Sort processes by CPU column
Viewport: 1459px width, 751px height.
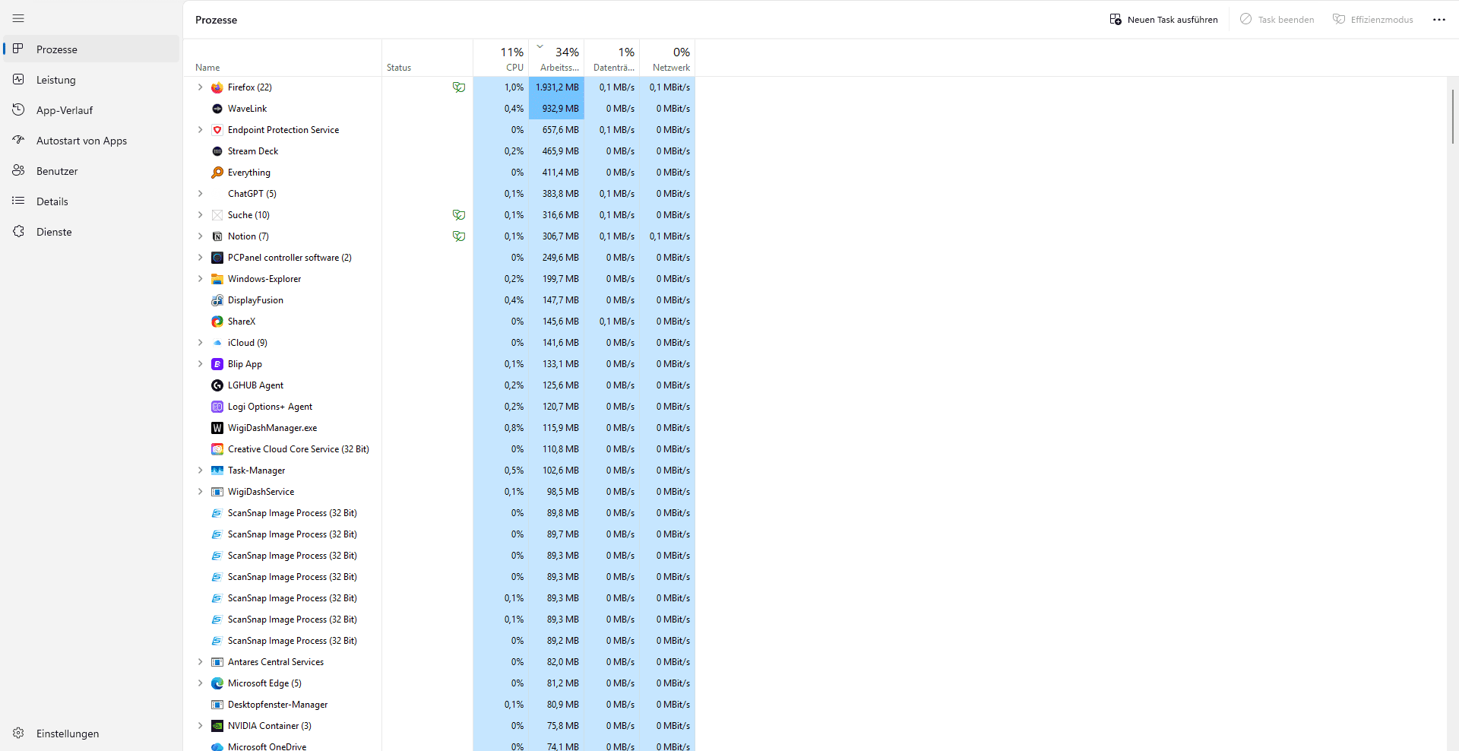[501, 59]
